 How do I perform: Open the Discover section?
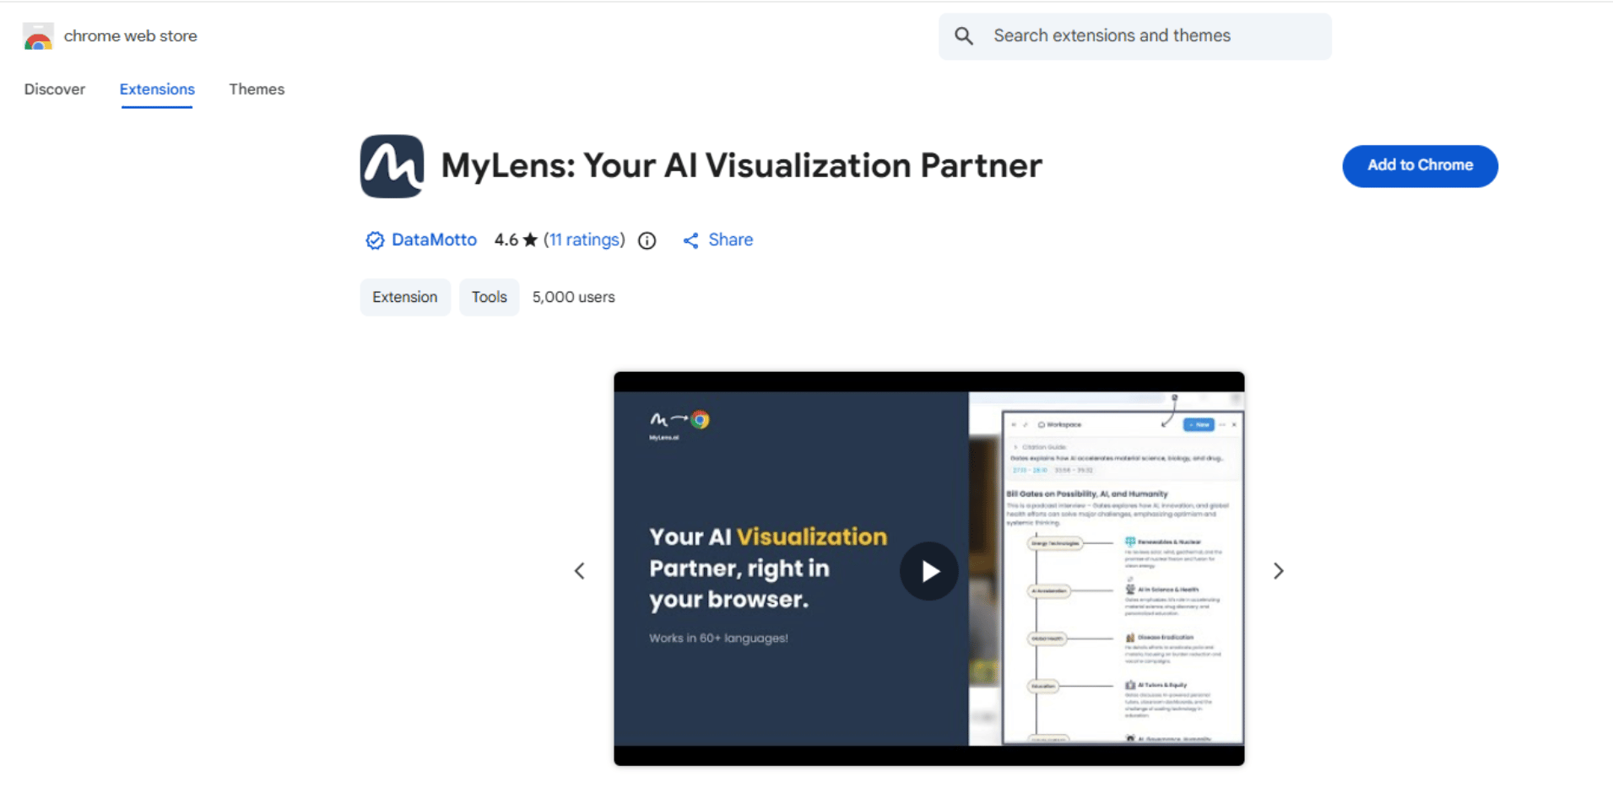(54, 89)
